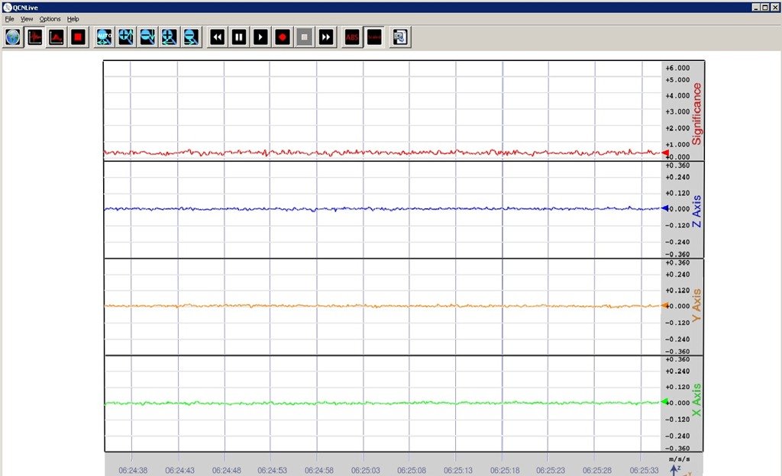This screenshot has width=782, height=476.
Task: Enable auto zoom scaling
Action: click(x=104, y=37)
